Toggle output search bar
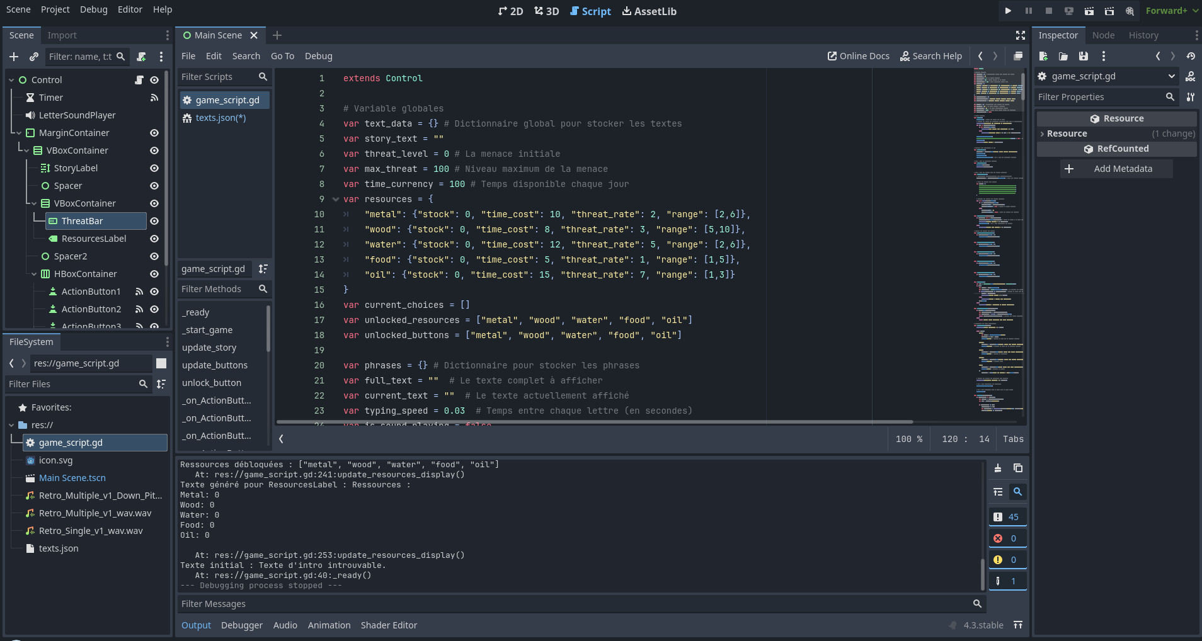1202x641 pixels. (x=1018, y=492)
